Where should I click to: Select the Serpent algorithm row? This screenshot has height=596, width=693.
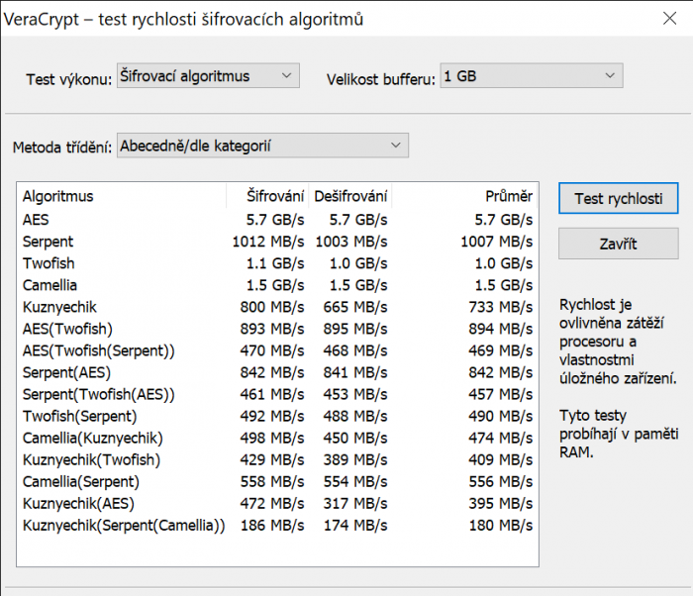coord(48,241)
